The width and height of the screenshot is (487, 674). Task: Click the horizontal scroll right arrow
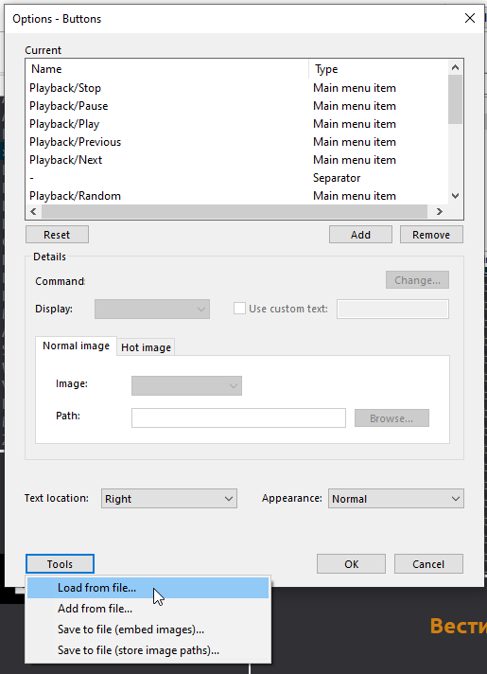tap(439, 211)
